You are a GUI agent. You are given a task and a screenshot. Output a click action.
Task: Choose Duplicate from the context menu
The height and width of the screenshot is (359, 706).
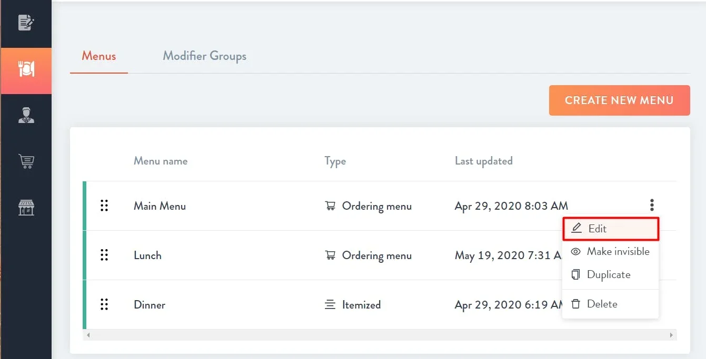[x=611, y=274]
